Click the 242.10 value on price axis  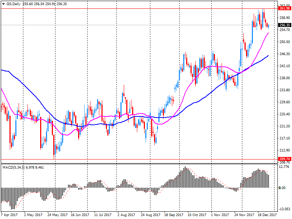click(x=284, y=66)
